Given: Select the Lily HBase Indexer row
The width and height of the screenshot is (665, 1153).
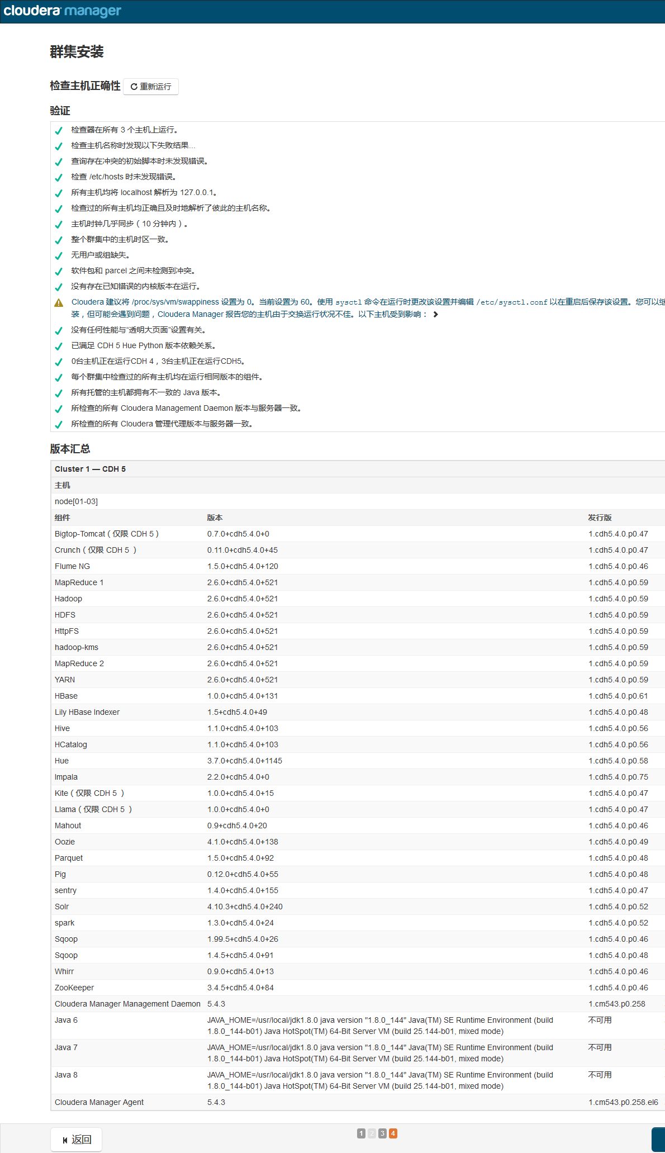Looking at the screenshot, I should coord(358,712).
